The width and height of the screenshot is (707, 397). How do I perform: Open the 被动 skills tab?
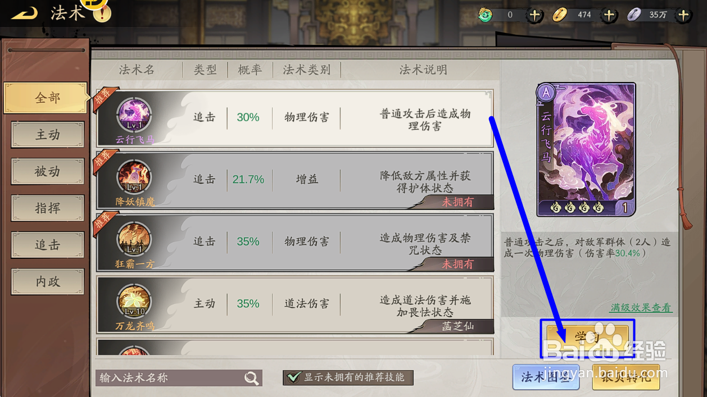pos(48,172)
